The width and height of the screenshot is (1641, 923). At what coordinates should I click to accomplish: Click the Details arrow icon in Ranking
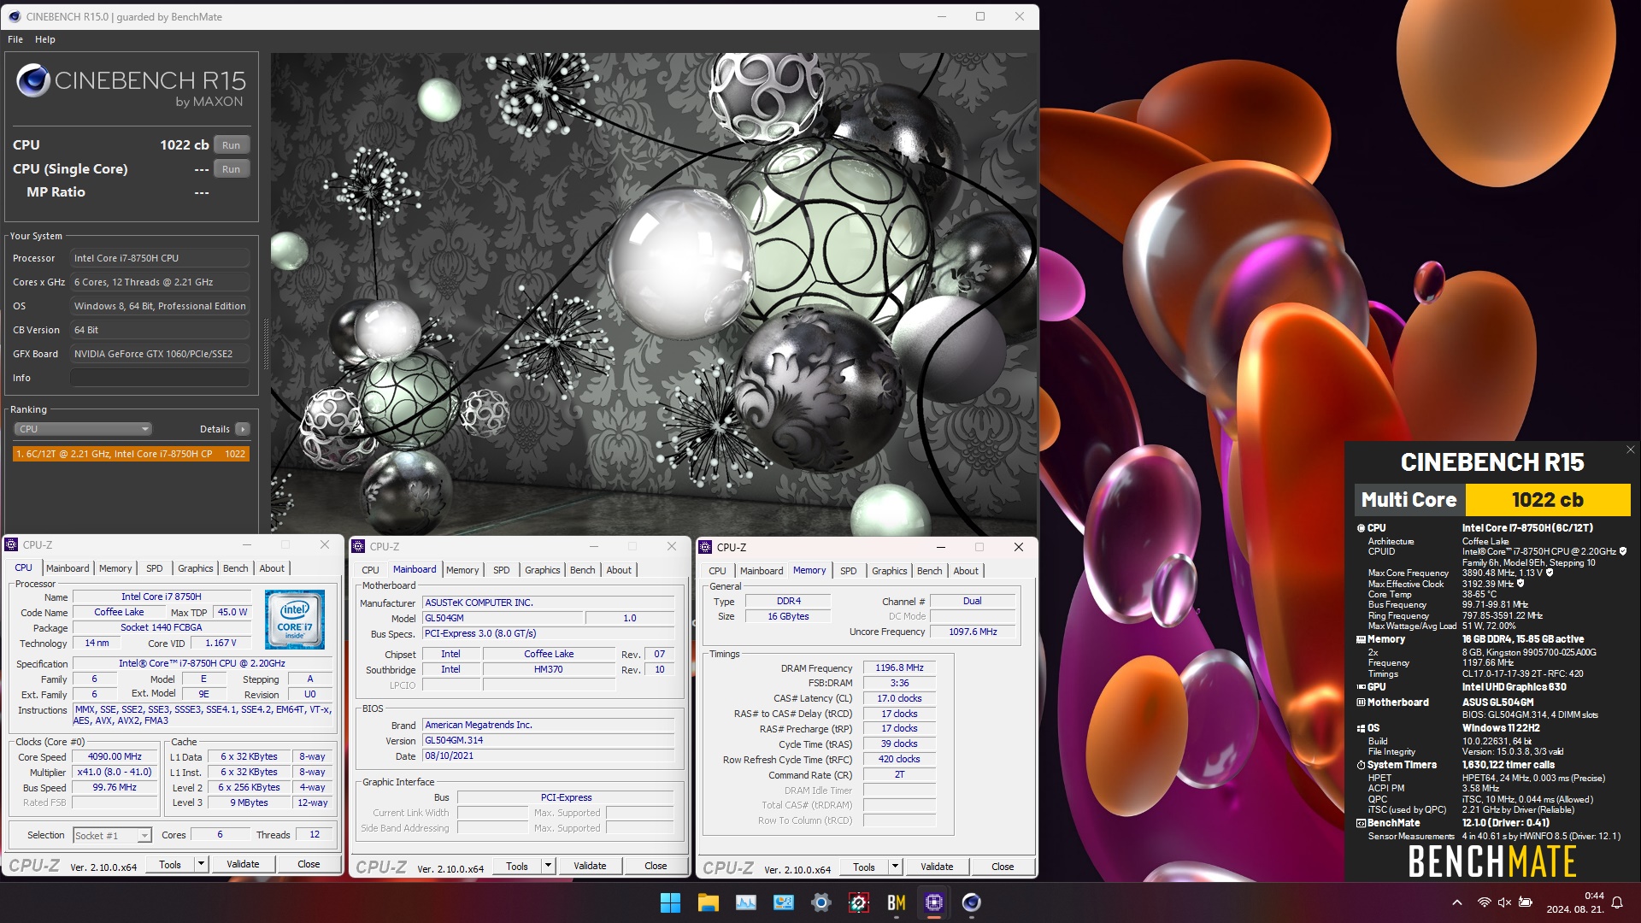(x=243, y=429)
